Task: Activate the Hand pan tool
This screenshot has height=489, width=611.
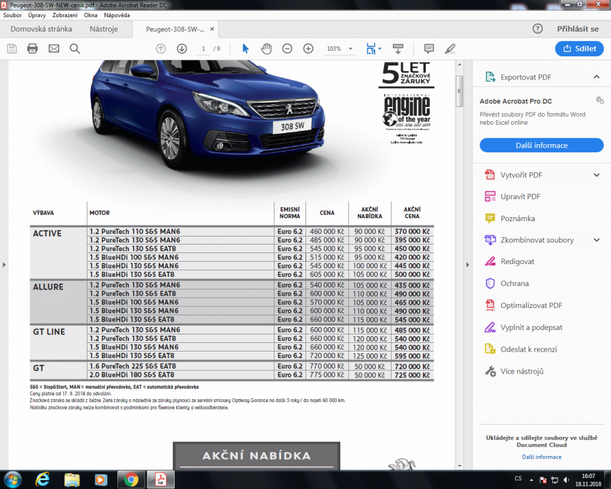Action: coord(266,49)
